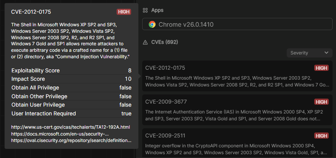Click the Apps grid icon

pyautogui.click(x=145, y=10)
